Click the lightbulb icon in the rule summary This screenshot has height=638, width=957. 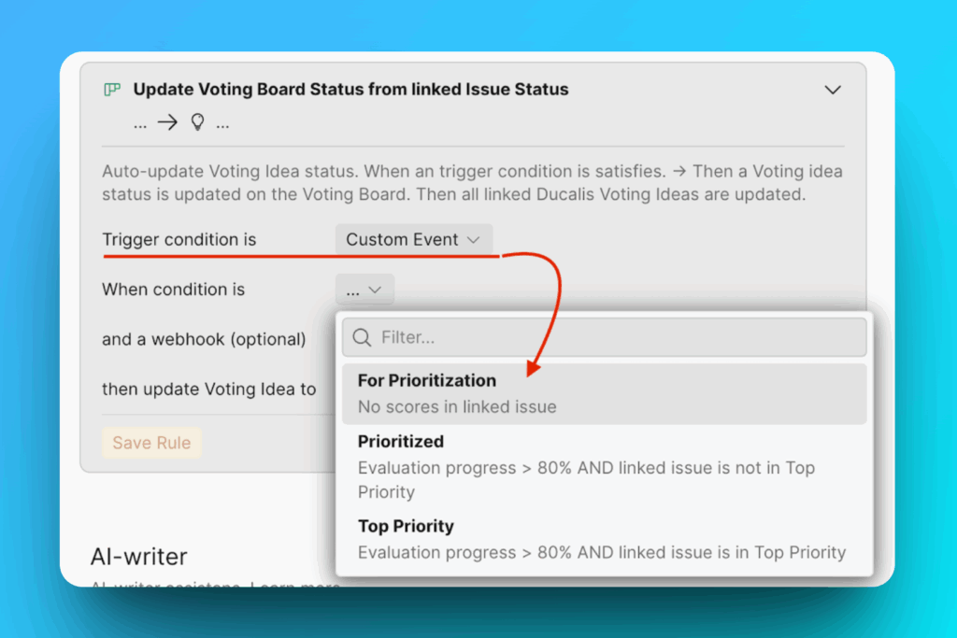pyautogui.click(x=197, y=121)
